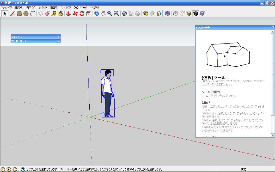The image size is (275, 172).
Task: Click the Zoom Extents tool
Action: (x=116, y=13)
